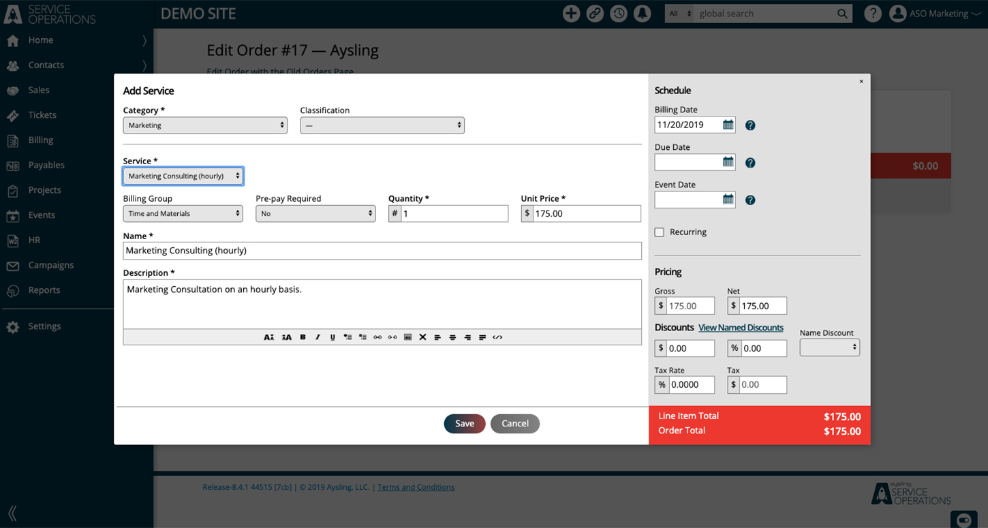Open Billing in the sidebar
This screenshot has width=988, height=528.
coord(41,140)
